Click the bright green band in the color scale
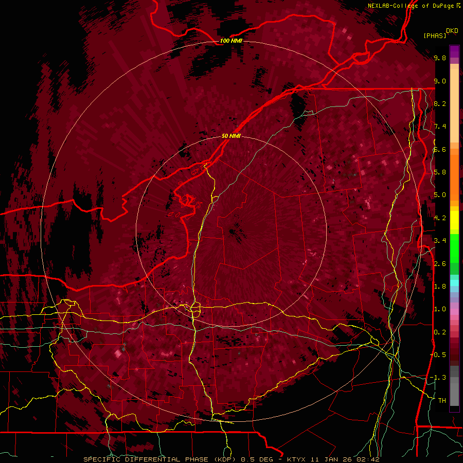Image resolution: width=463 pixels, height=463 pixels. coord(454,248)
